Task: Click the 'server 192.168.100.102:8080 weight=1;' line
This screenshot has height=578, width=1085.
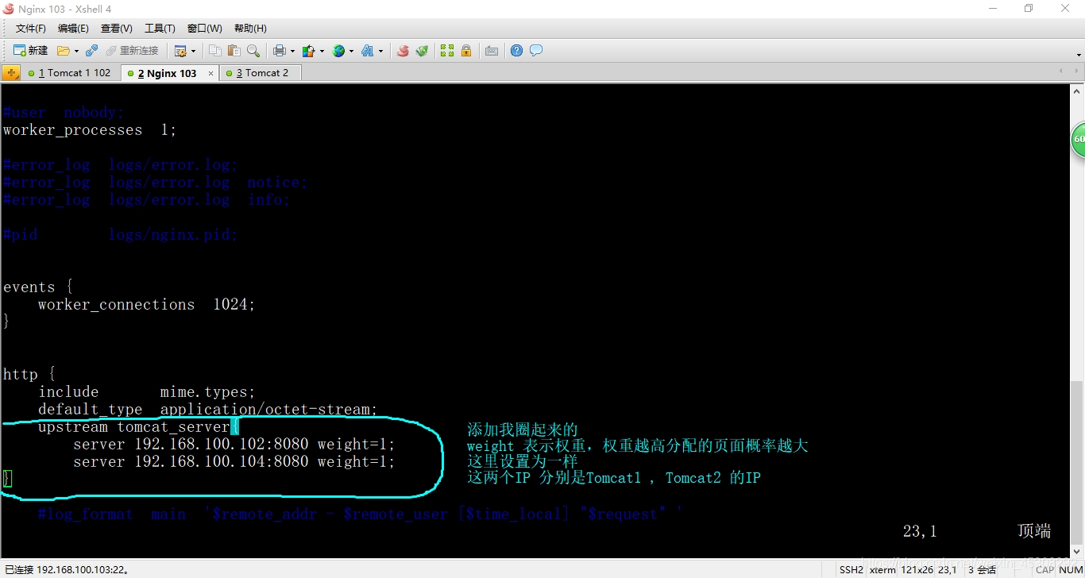Action: [x=234, y=444]
